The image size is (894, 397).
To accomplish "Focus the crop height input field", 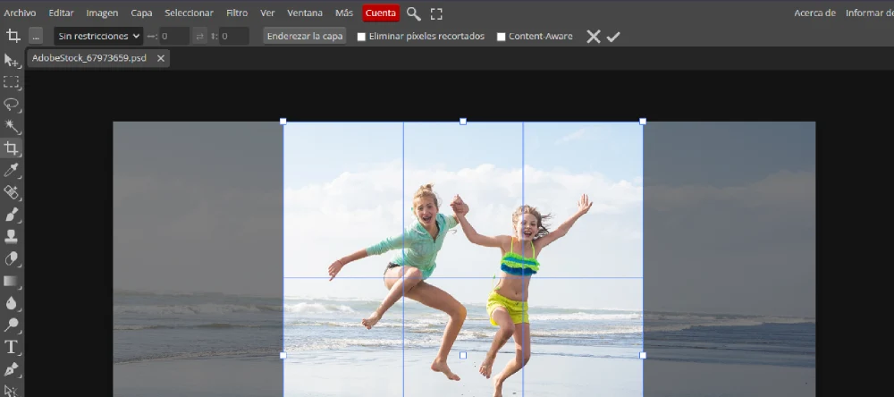I will click(x=233, y=36).
